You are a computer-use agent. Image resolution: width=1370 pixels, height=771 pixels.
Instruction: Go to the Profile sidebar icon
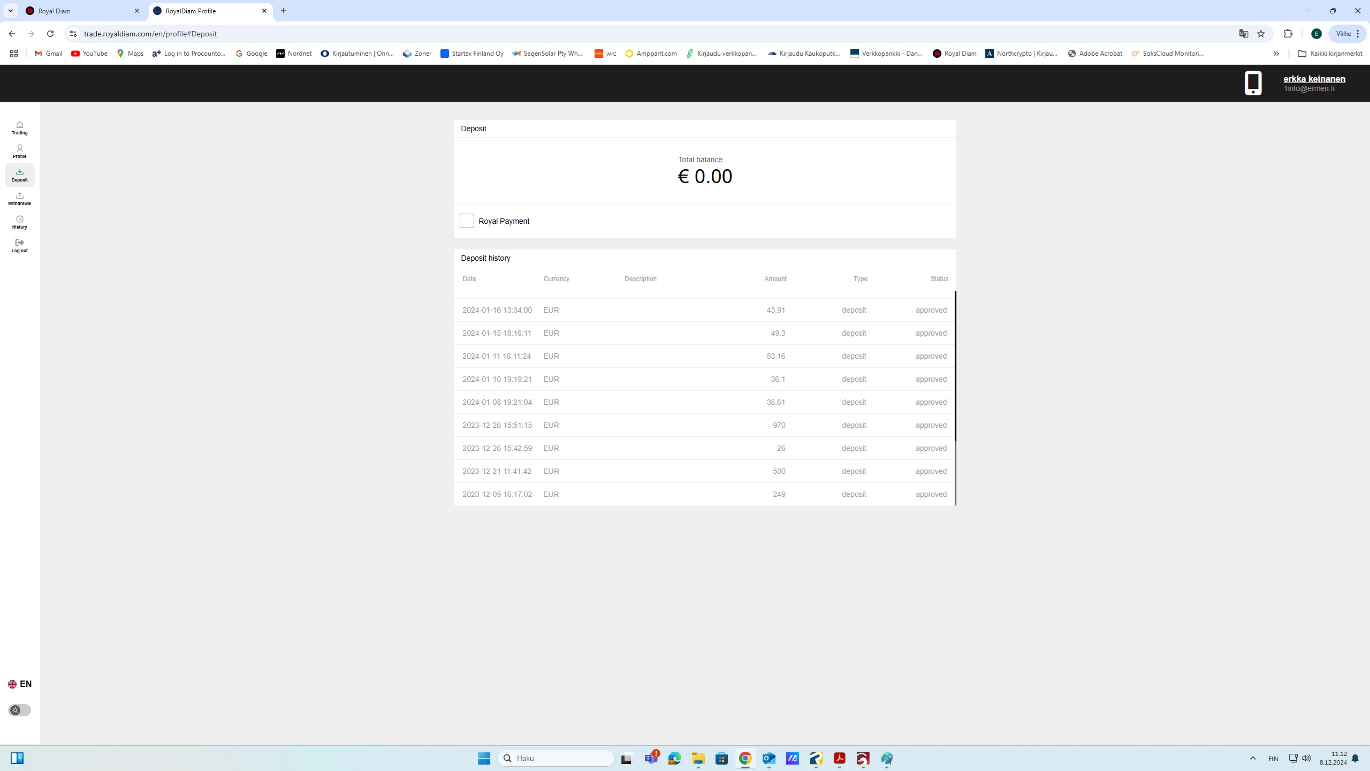[x=19, y=151]
